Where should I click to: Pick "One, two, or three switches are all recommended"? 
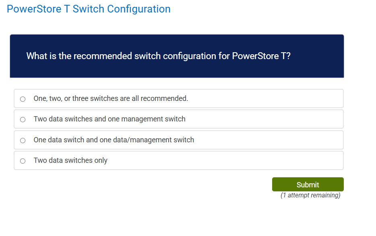click(x=23, y=99)
